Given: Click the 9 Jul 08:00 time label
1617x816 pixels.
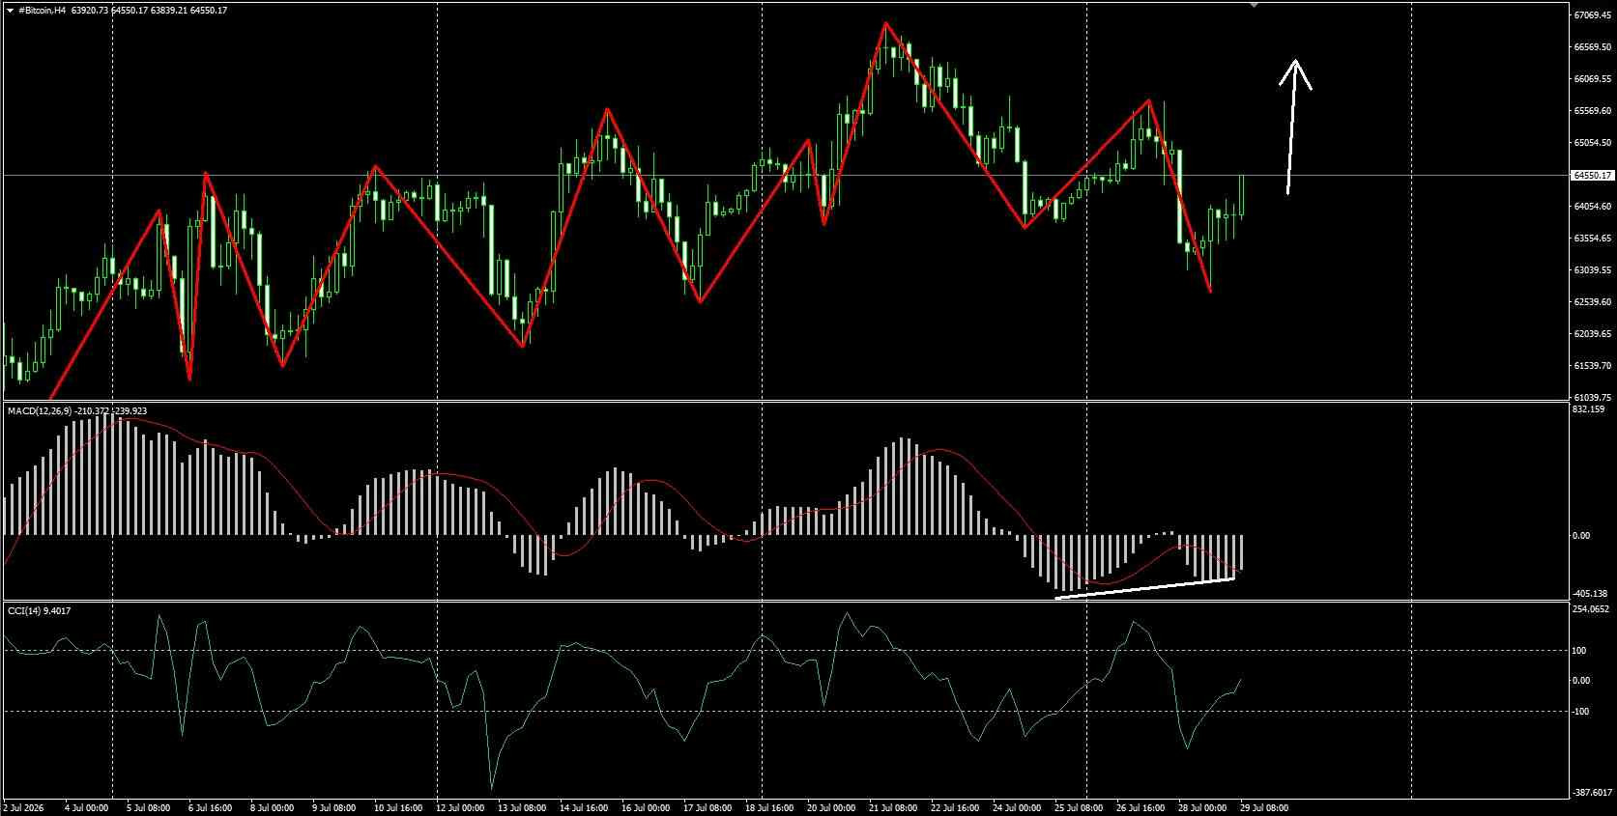Looking at the screenshot, I should click(x=333, y=808).
